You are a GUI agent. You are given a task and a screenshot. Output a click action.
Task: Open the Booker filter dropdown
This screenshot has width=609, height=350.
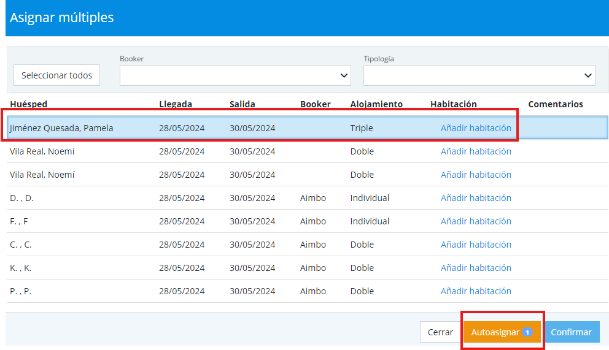(x=235, y=75)
